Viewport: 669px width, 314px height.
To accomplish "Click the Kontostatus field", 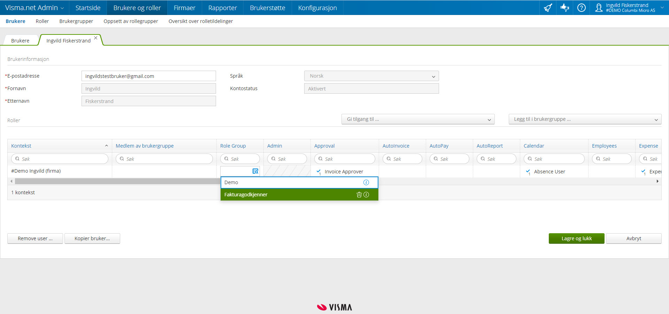I will click(371, 88).
